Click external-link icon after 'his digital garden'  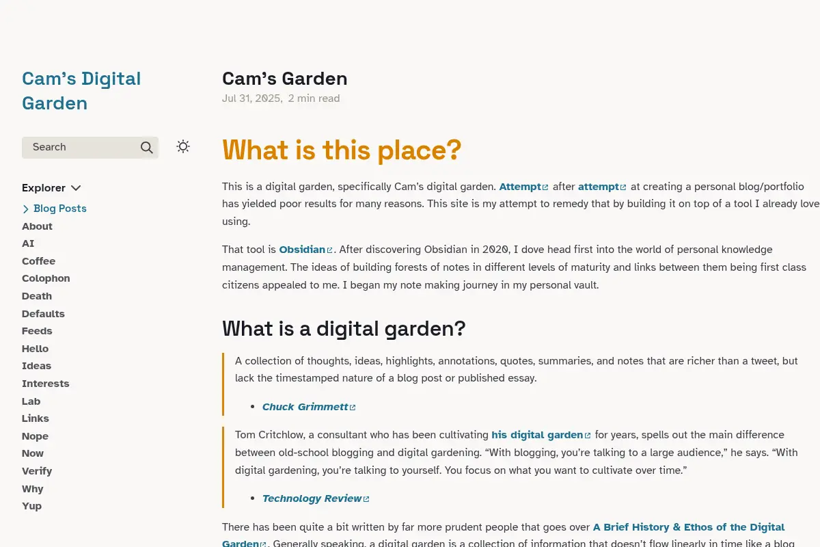[587, 436]
